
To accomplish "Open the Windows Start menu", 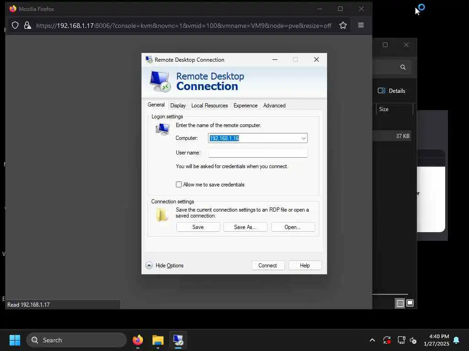I will click(x=15, y=340).
